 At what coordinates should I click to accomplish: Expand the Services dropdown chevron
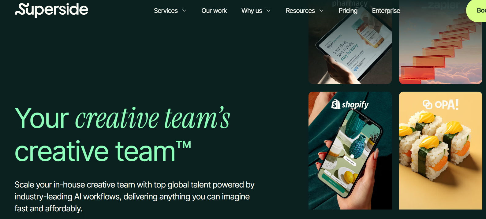pos(184,11)
